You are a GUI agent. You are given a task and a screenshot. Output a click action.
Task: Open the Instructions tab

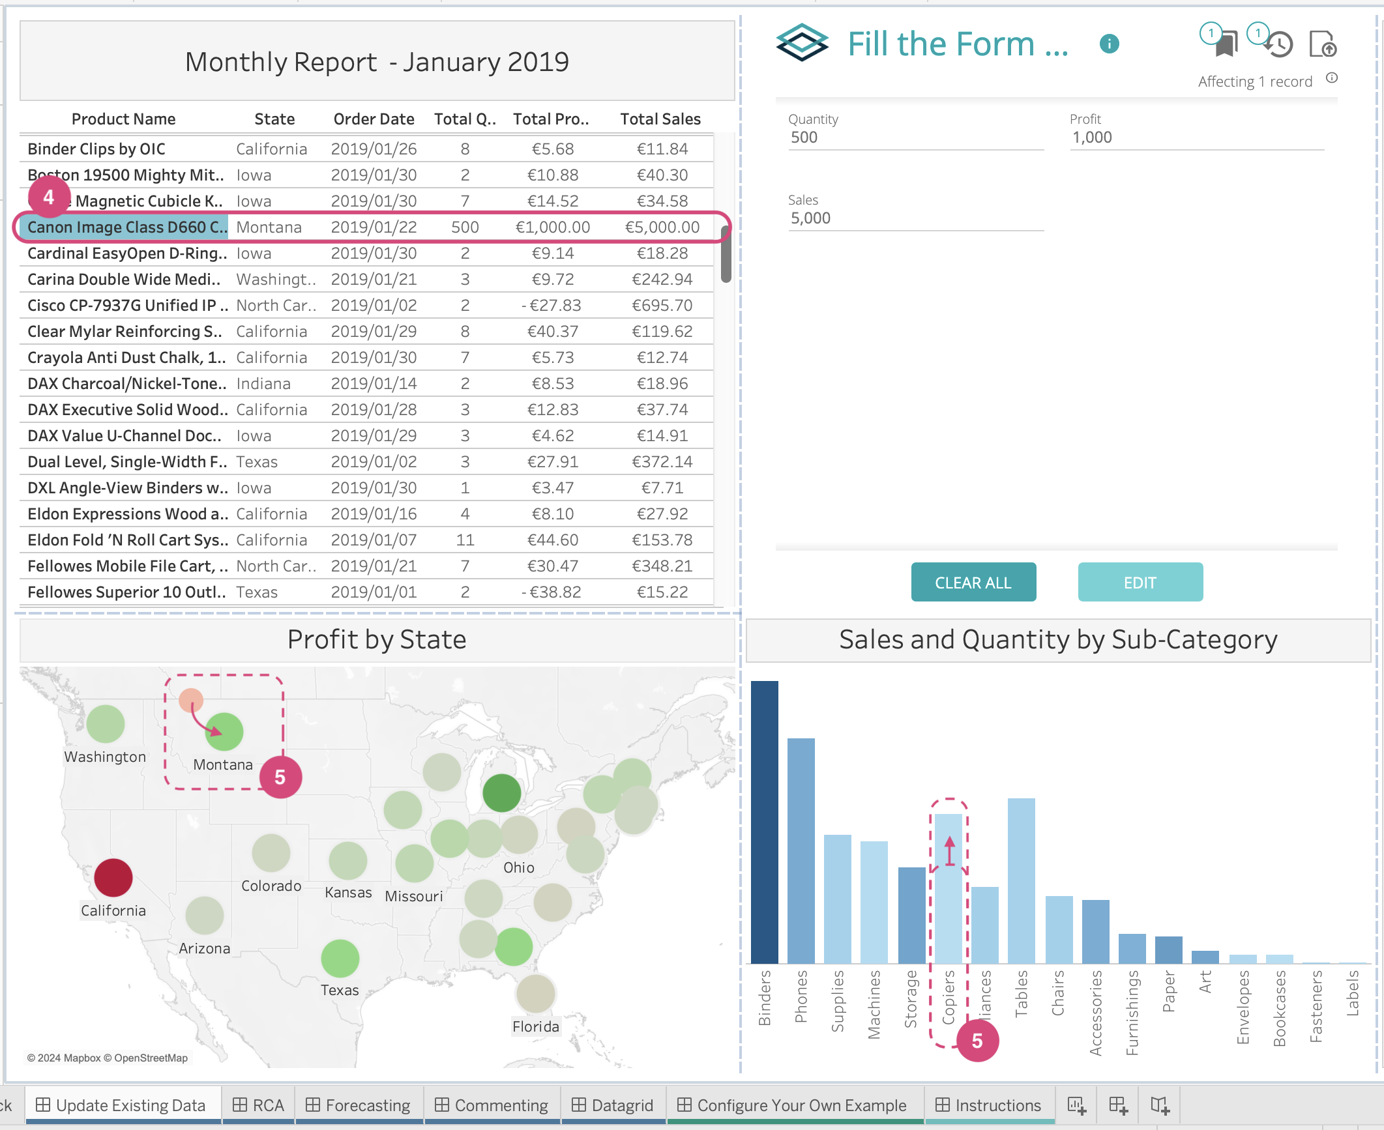(x=989, y=1105)
